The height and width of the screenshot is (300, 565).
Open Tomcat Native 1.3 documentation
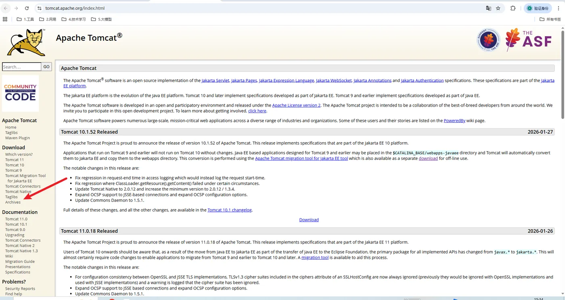click(21, 251)
